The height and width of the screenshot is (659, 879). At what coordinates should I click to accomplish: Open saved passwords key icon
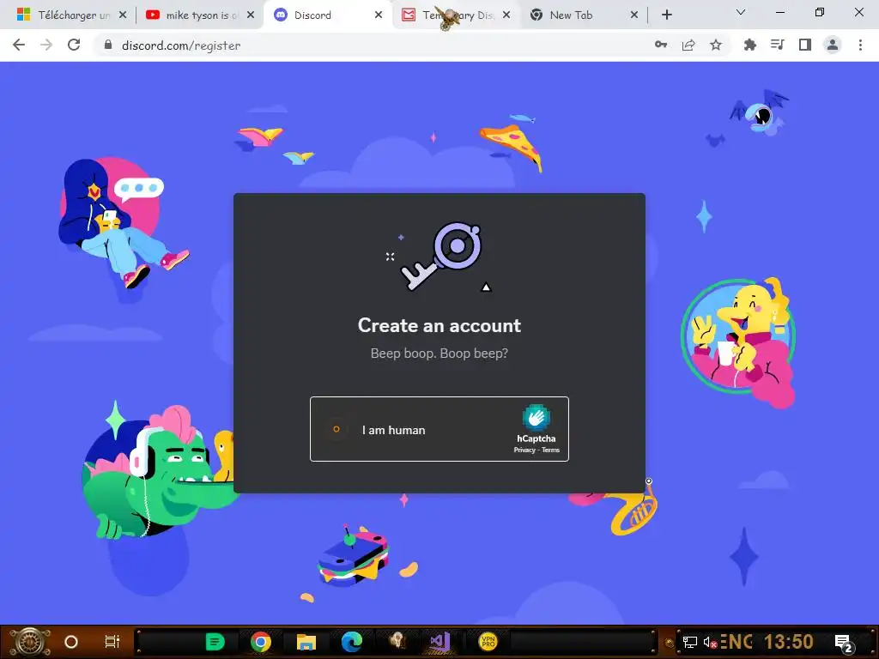661,45
